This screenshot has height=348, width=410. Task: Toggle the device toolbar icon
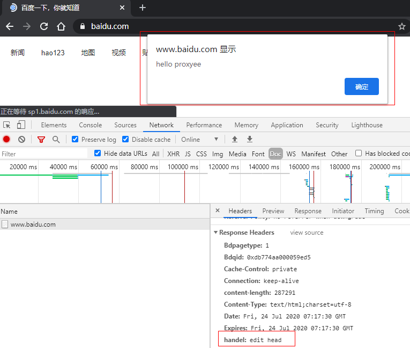21,125
